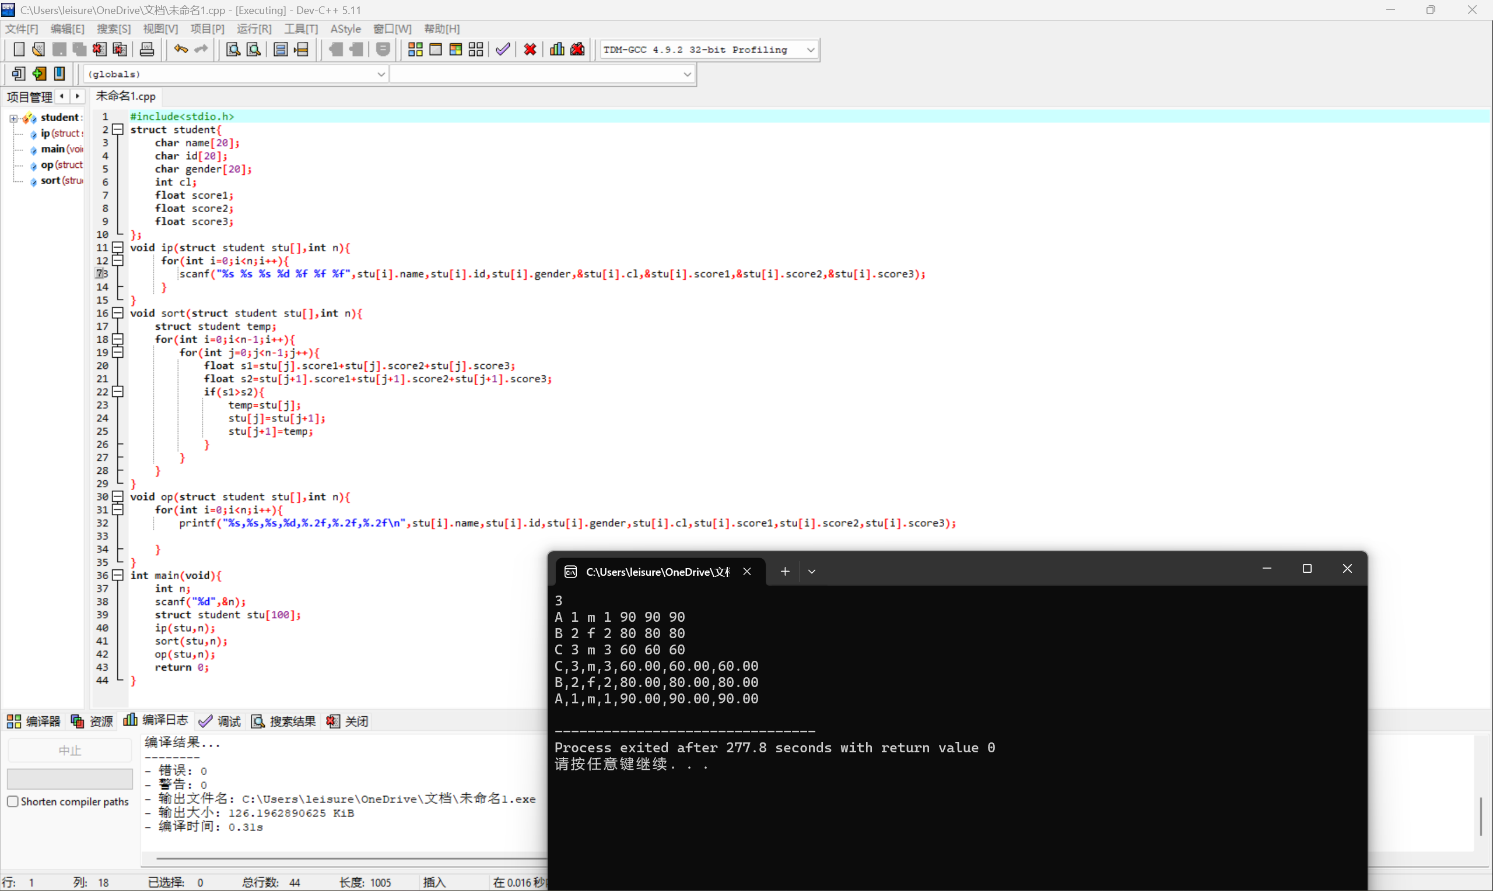Click the Rebuild All toolbar icon
The image size is (1493, 891).
pos(476,49)
